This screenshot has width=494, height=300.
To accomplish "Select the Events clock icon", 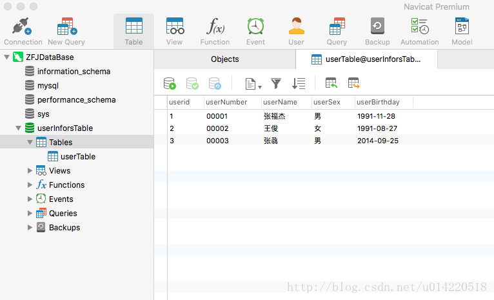I will tap(41, 199).
